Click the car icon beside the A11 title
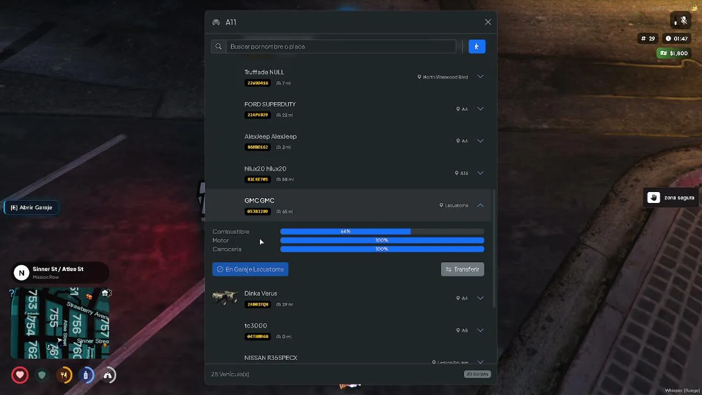The image size is (702, 395). [216, 22]
